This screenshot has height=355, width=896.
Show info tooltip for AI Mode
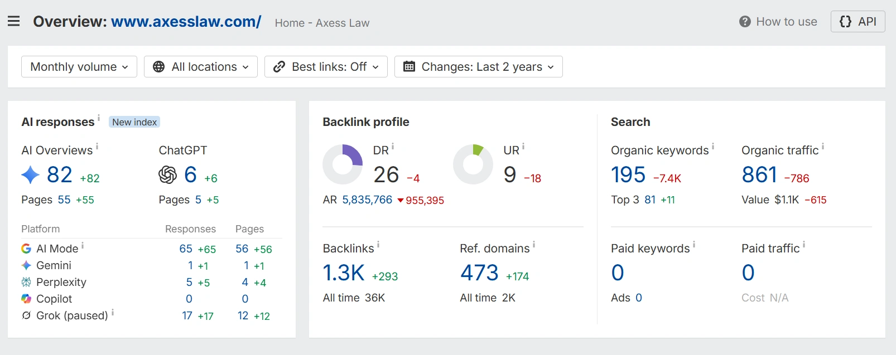[x=83, y=245]
